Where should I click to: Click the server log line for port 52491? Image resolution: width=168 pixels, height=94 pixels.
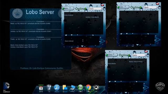[x=31, y=31]
